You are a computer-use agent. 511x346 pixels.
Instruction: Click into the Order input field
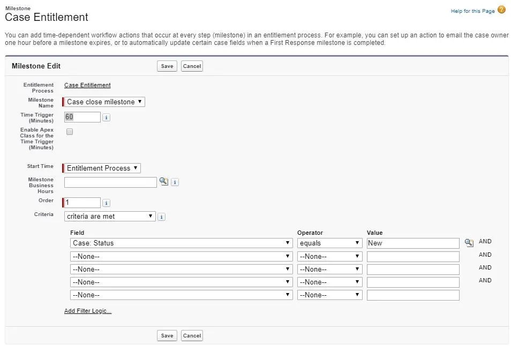pyautogui.click(x=82, y=203)
